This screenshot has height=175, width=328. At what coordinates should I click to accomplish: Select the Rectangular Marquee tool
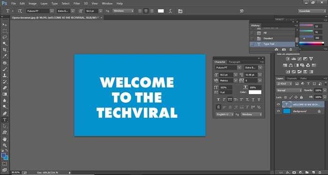point(5,31)
